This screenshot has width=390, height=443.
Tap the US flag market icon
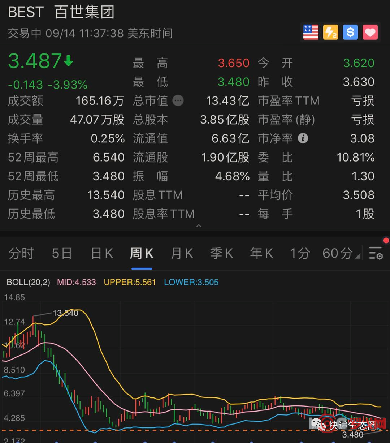311,33
